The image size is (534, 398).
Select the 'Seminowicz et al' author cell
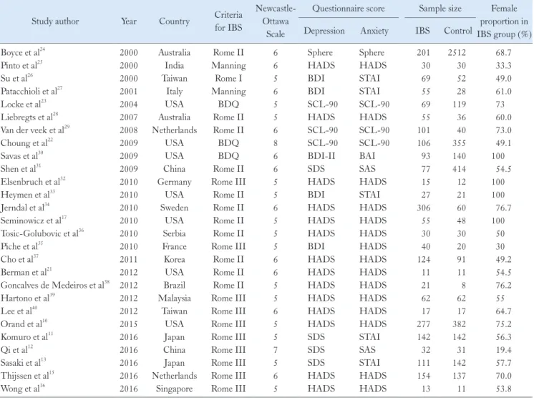point(34,220)
